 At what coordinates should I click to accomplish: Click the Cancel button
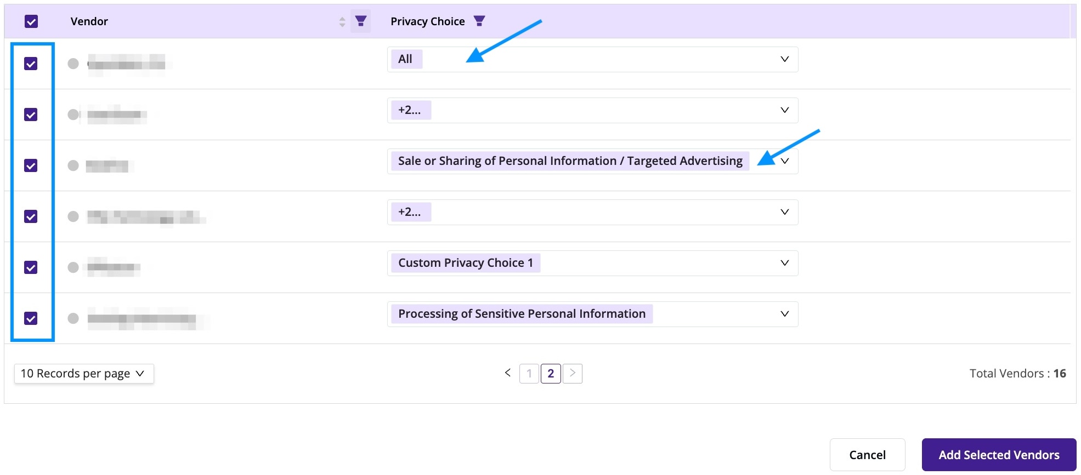[867, 455]
